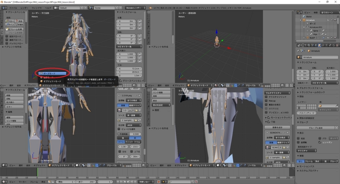Click the timeline ruler at frame 100
Viewport: 340px width, 184px height.
pos(137,177)
